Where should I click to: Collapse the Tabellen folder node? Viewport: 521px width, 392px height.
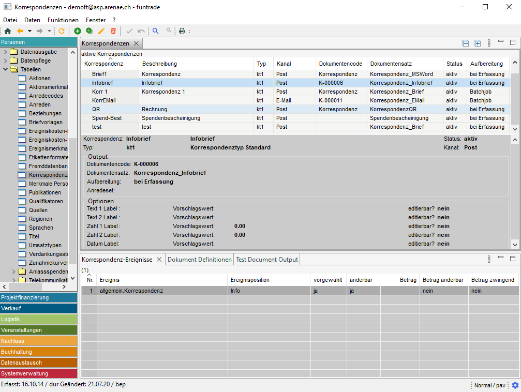point(6,69)
